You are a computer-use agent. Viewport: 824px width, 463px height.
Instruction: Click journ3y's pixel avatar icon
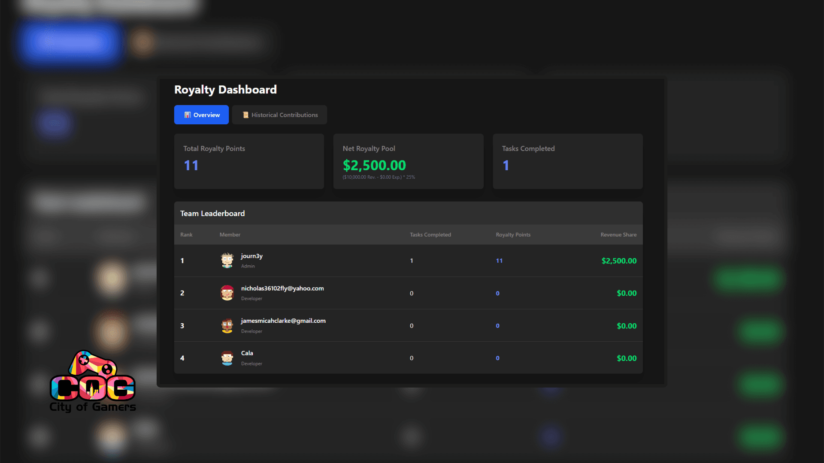227,260
